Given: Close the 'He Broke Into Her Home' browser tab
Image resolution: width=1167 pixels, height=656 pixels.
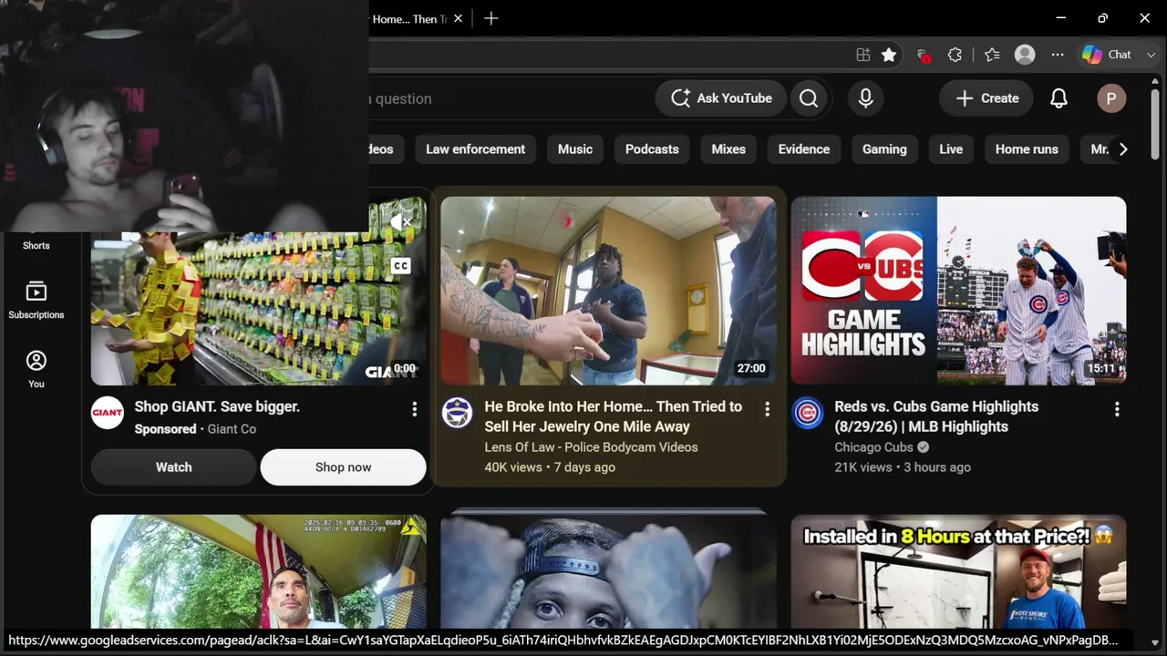Looking at the screenshot, I should point(458,18).
